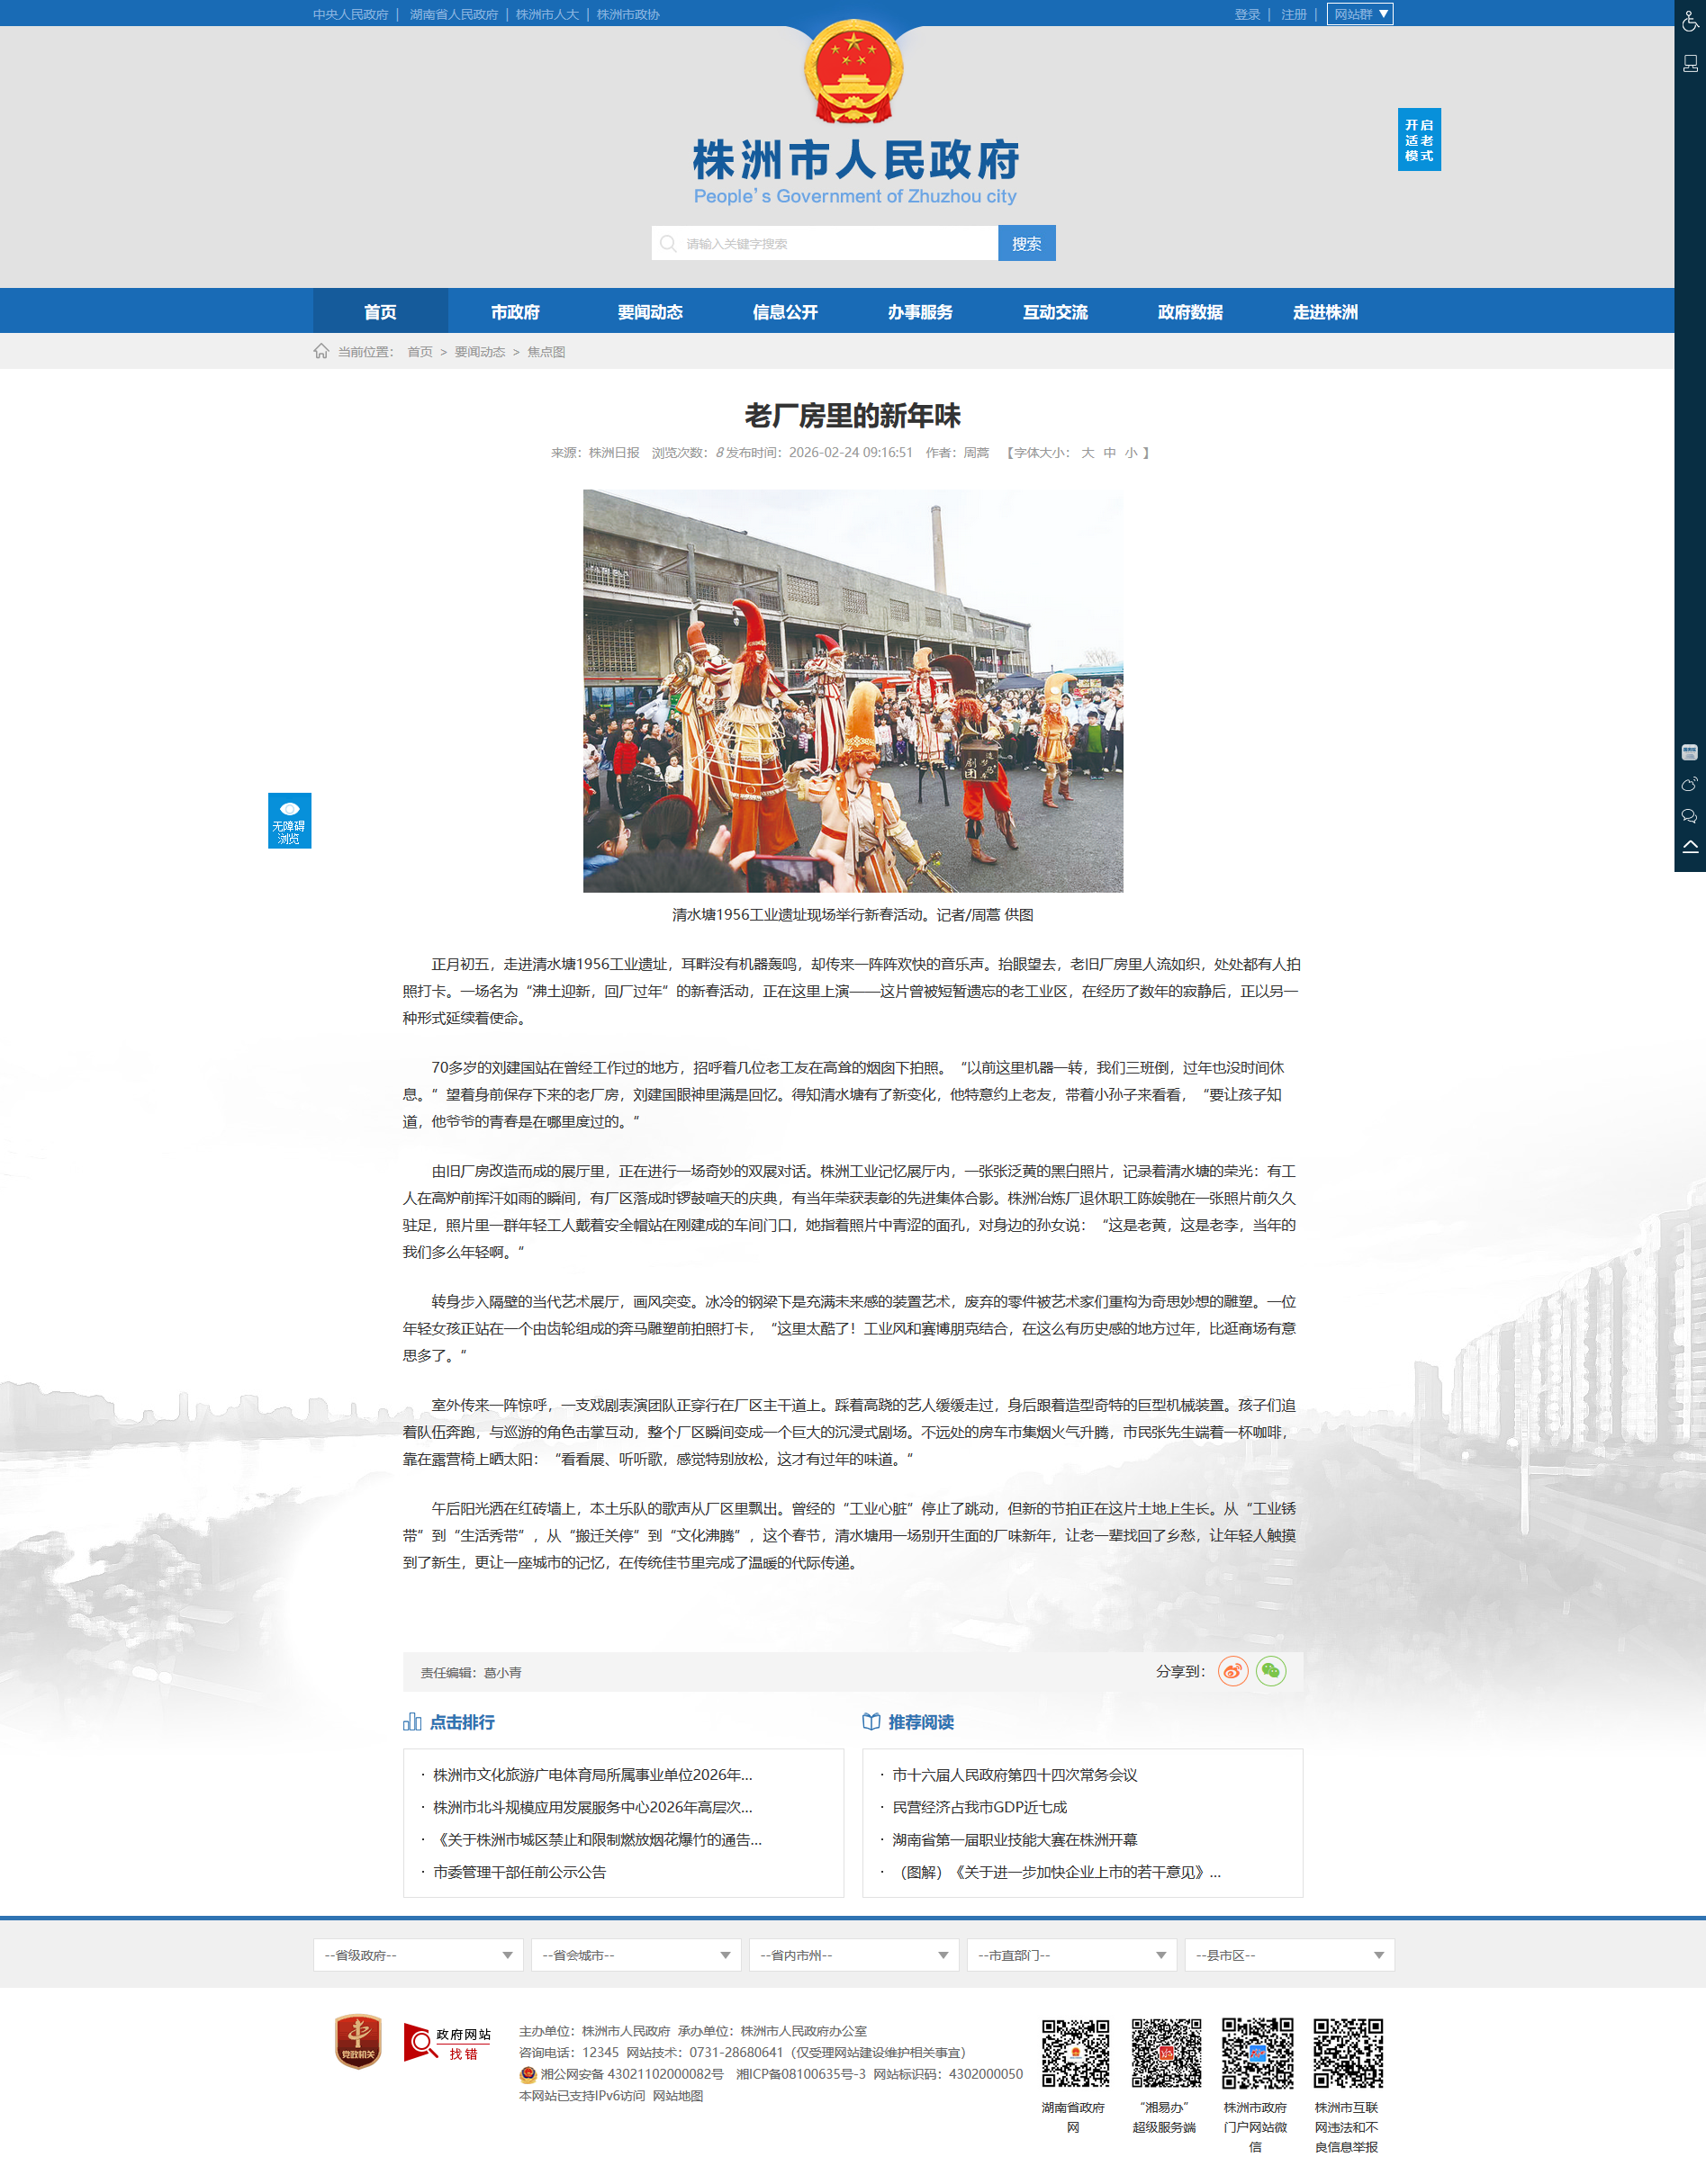Toggle 无障碍浏览 accessible browsing mode
Viewport: 1706px width, 2184px height.
coord(289,820)
